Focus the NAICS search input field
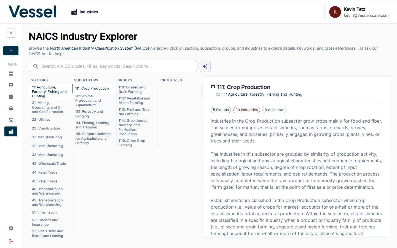Screen dimensions: 397x248 click(x=113, y=66)
